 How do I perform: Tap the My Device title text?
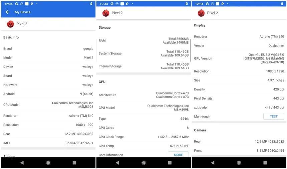pyautogui.click(x=23, y=12)
